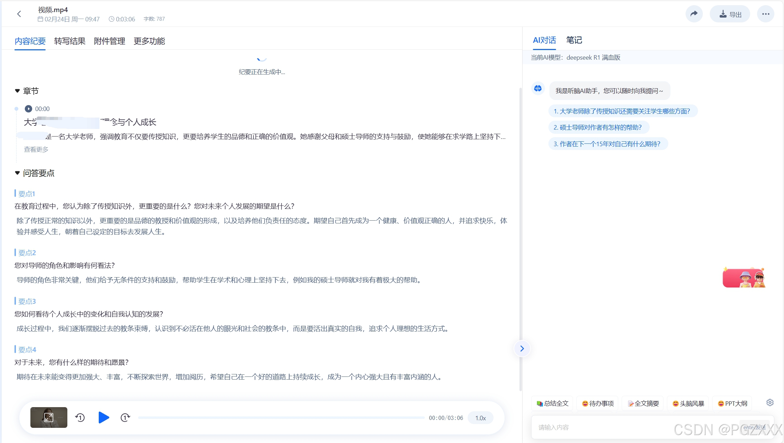784x443 pixels.
Task: Open the three-dot more options menu
Action: click(x=765, y=14)
